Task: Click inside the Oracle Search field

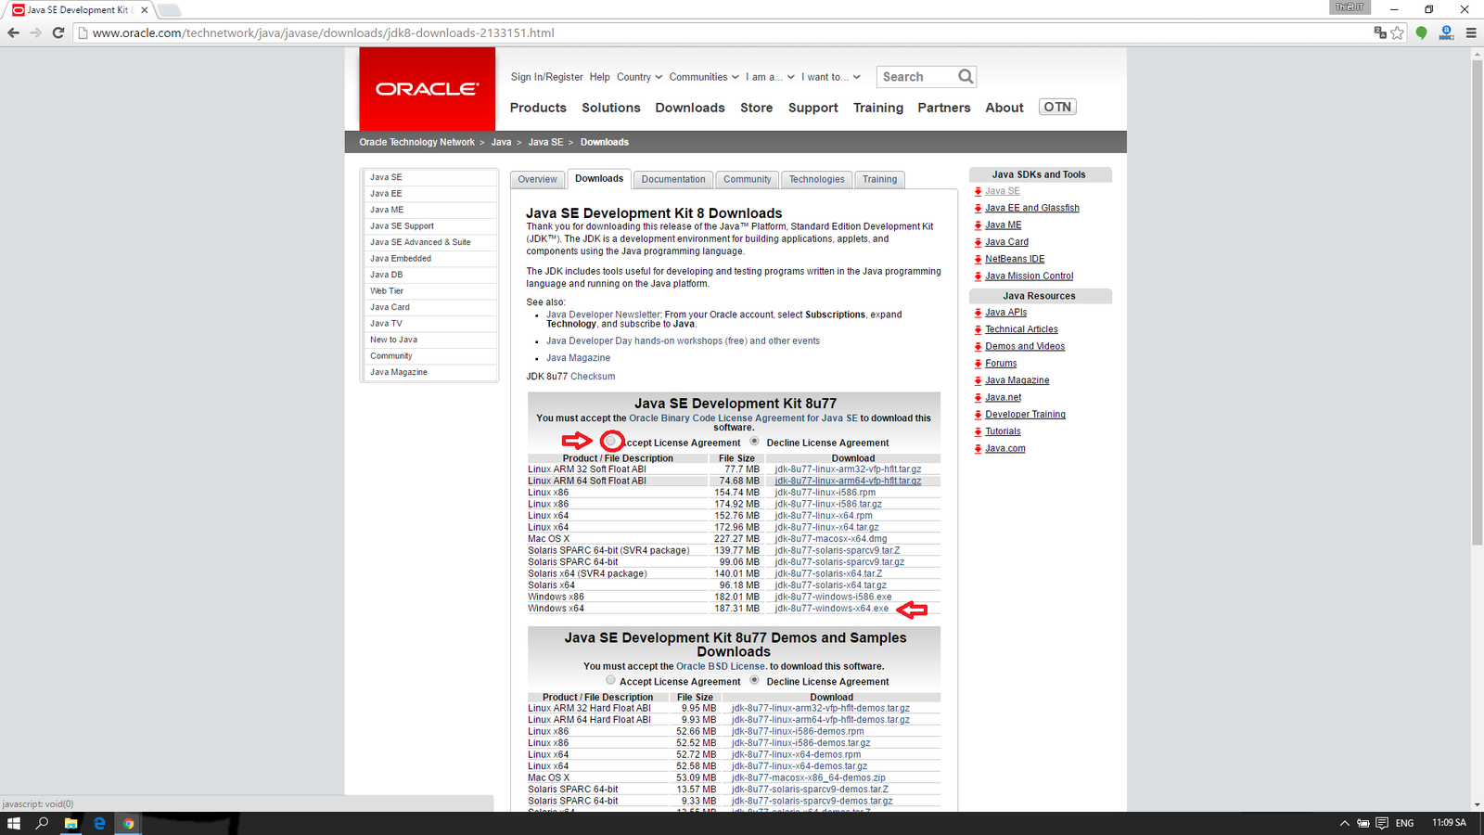Action: 916,77
